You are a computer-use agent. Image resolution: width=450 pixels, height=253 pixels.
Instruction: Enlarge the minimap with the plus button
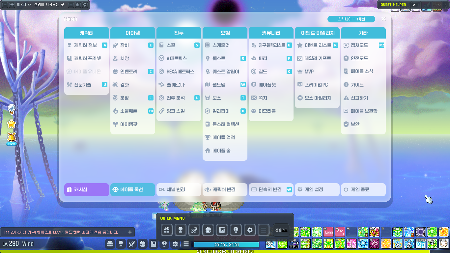[x=12, y=5]
